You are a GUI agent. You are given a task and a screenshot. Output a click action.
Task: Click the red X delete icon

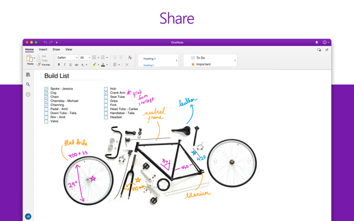point(127,65)
